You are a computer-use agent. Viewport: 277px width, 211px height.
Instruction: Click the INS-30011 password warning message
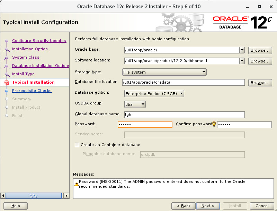coord(162,184)
